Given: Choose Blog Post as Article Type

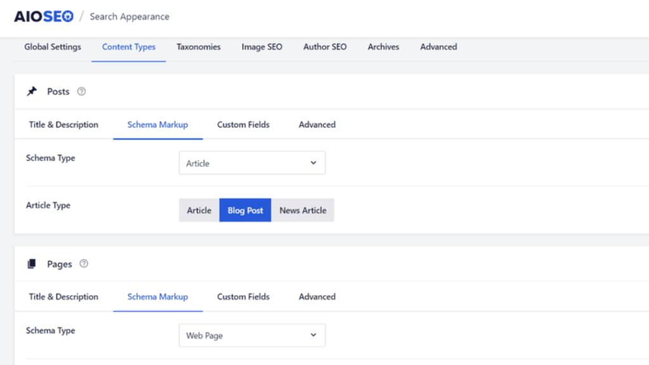Looking at the screenshot, I should coord(245,210).
